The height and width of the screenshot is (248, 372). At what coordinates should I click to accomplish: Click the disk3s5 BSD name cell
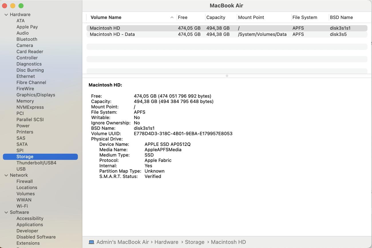[x=338, y=34]
